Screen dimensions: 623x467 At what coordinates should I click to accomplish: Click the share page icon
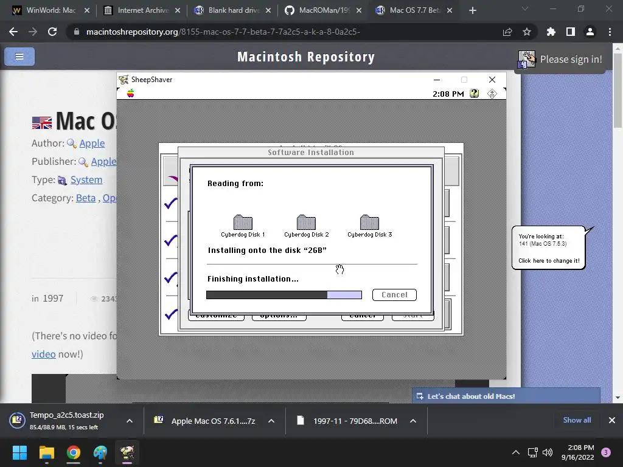tap(507, 32)
